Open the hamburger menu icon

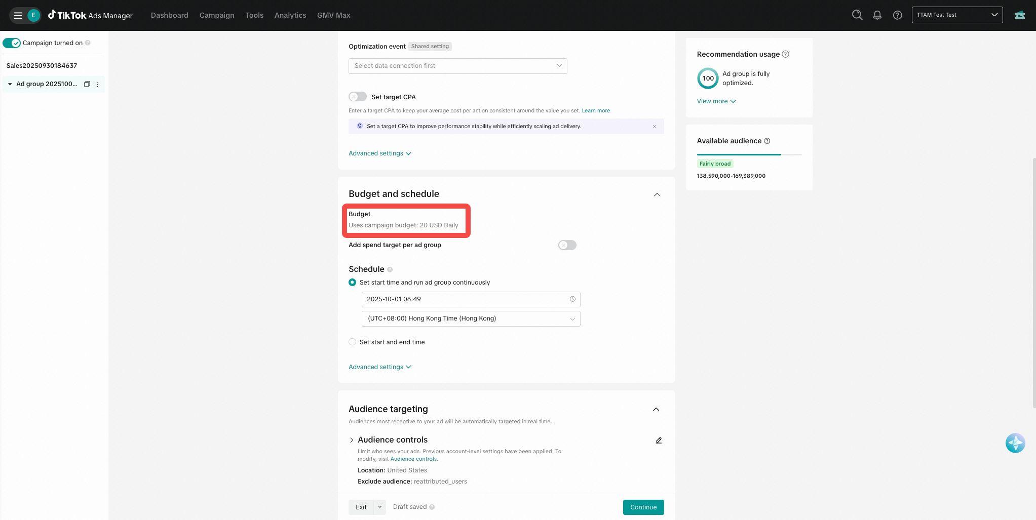(x=18, y=15)
